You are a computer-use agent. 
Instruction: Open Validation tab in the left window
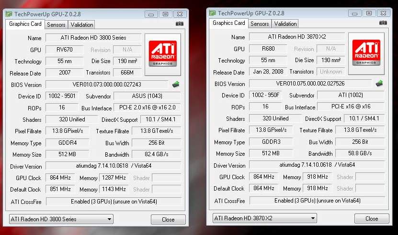[82, 24]
